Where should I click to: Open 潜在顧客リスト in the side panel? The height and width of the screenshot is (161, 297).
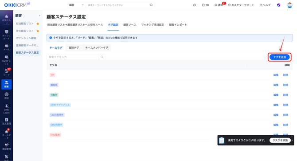(25, 31)
